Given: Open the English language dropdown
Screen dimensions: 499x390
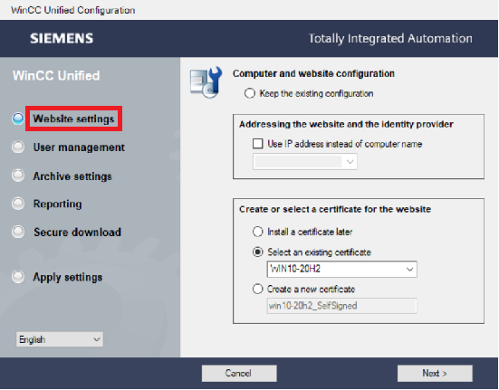Looking at the screenshot, I should (x=60, y=339).
